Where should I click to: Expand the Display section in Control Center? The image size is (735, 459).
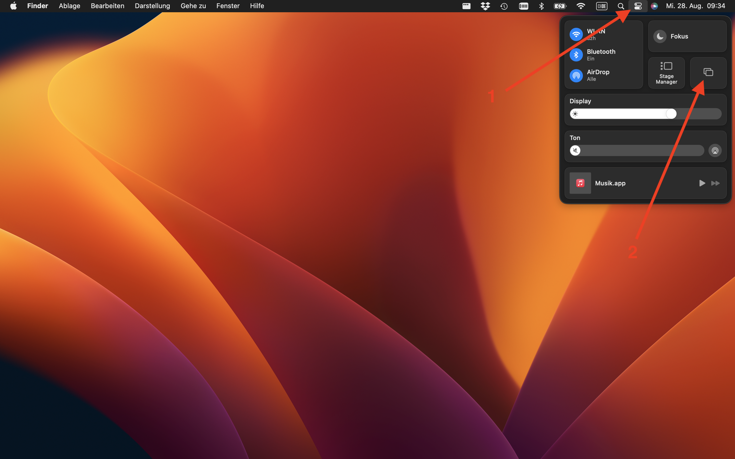pos(580,101)
